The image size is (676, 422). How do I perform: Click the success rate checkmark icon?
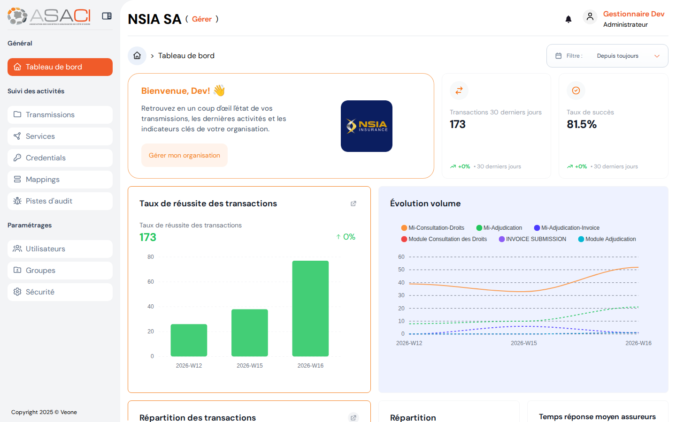[576, 90]
